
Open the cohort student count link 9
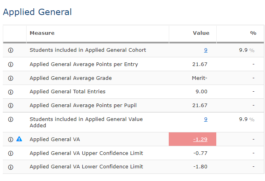(206, 50)
